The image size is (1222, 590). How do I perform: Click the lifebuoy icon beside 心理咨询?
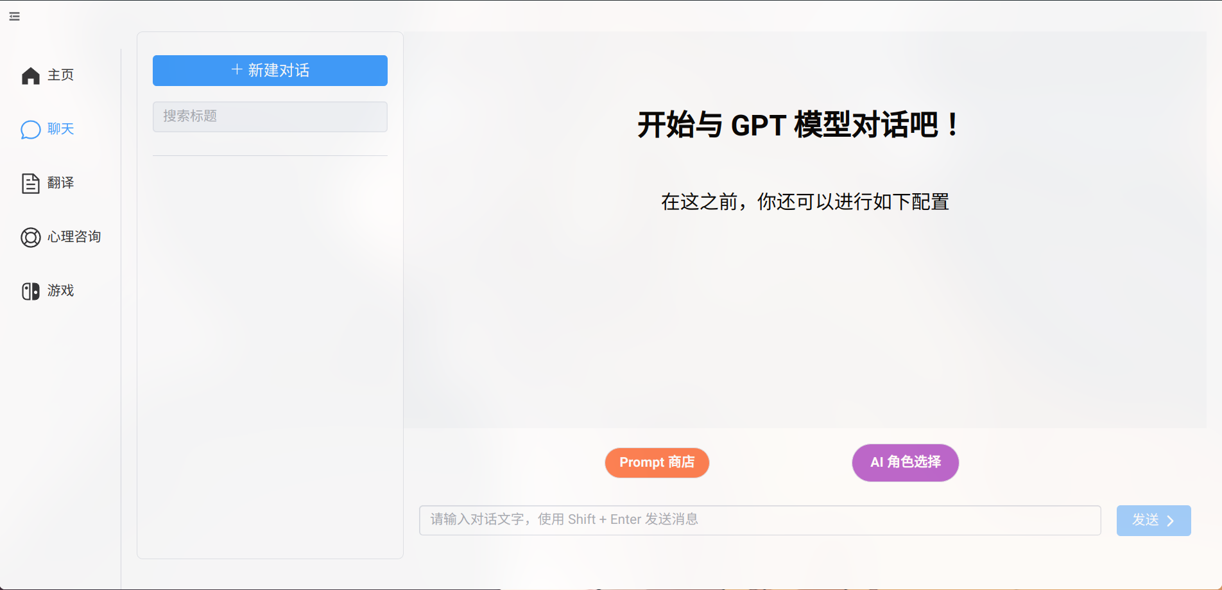click(30, 238)
